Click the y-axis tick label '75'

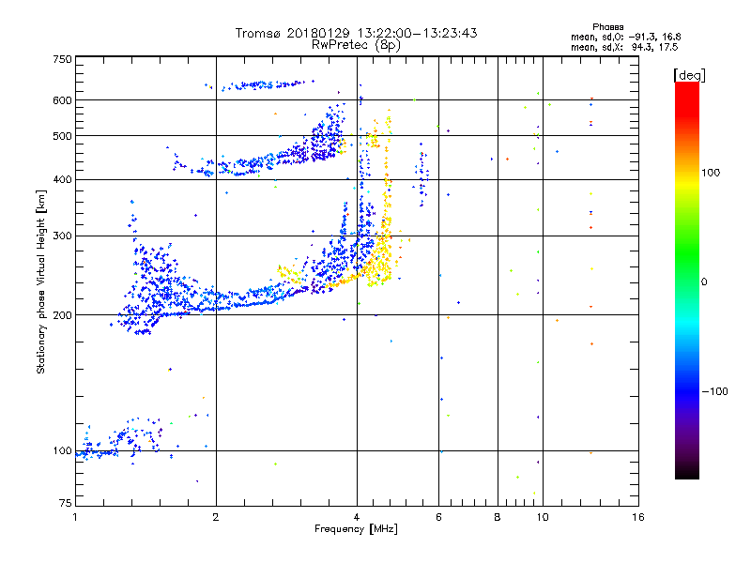[x=66, y=503]
